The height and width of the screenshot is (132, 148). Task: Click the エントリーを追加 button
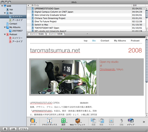[x=37, y=34]
